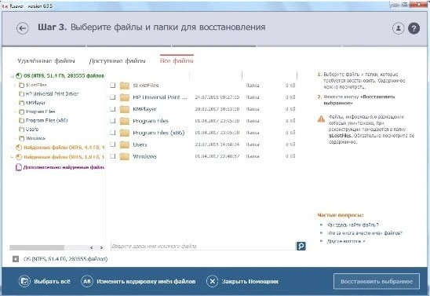Switch to the Deleted files tab

tap(46, 61)
